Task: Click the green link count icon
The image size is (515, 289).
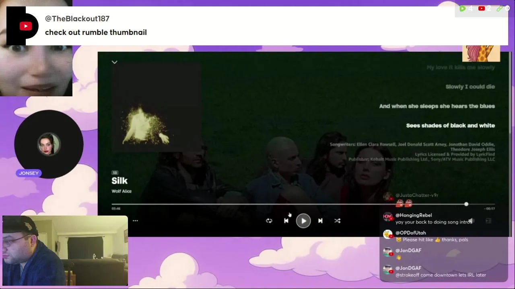Action: [500, 8]
